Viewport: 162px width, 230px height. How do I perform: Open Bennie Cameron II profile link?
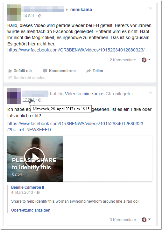pyautogui.click(x=27, y=187)
